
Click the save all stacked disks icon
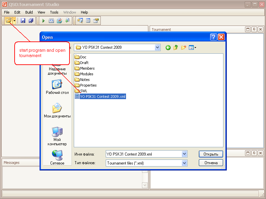31,21
